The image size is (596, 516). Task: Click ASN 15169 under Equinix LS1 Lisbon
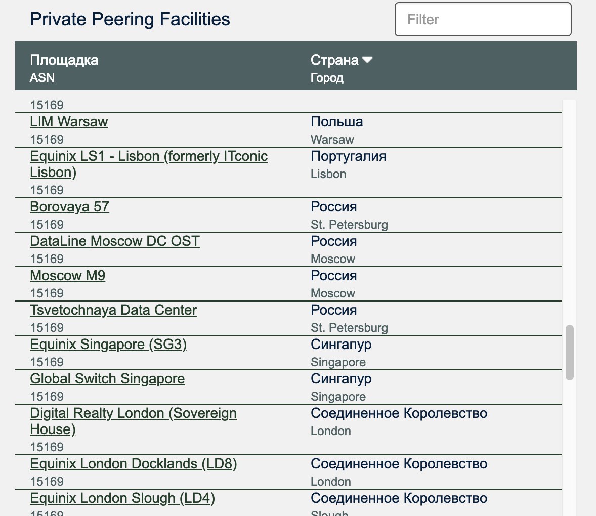[x=47, y=190]
